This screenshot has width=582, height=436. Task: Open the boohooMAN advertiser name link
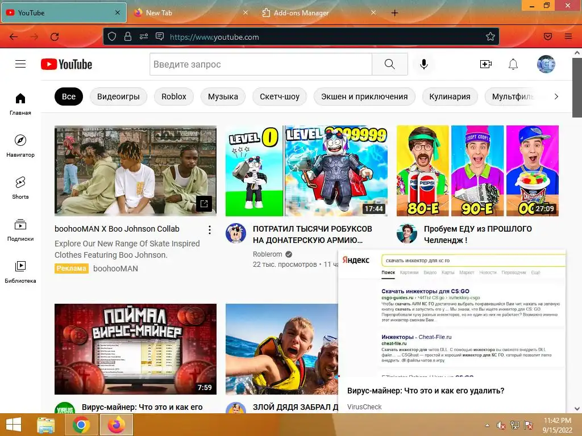pyautogui.click(x=115, y=269)
